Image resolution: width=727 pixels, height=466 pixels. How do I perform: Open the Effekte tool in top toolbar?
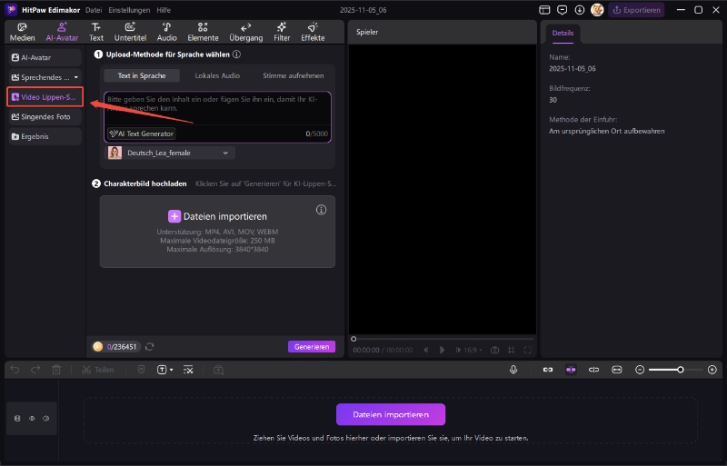313,32
